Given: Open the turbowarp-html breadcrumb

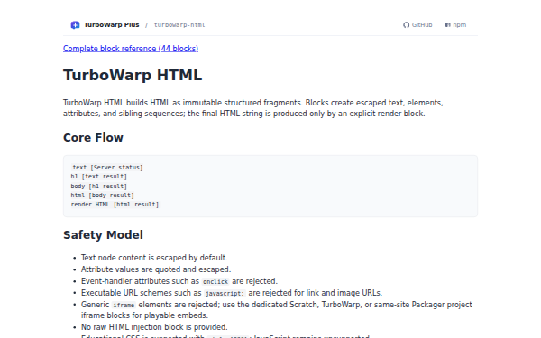Looking at the screenshot, I should coord(179,25).
